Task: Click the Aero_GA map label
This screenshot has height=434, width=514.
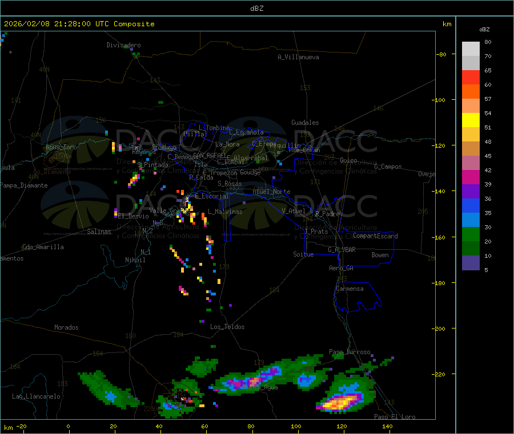Action: 341,269
